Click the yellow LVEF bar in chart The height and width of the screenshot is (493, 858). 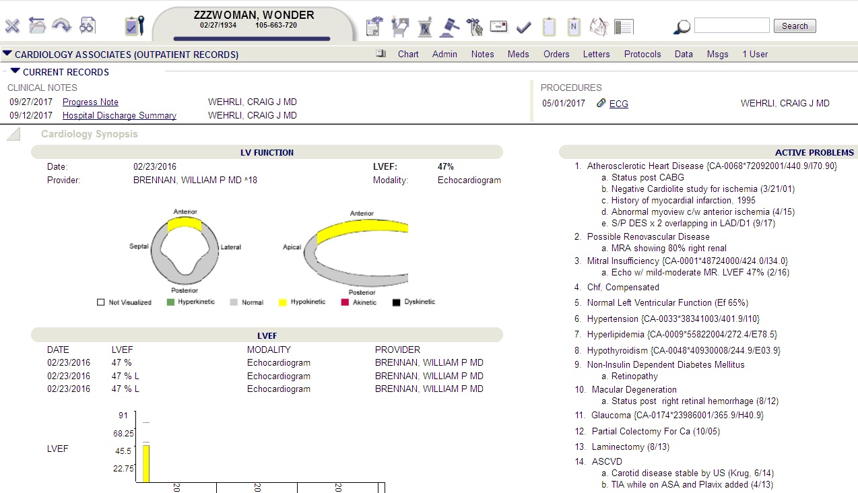point(145,463)
